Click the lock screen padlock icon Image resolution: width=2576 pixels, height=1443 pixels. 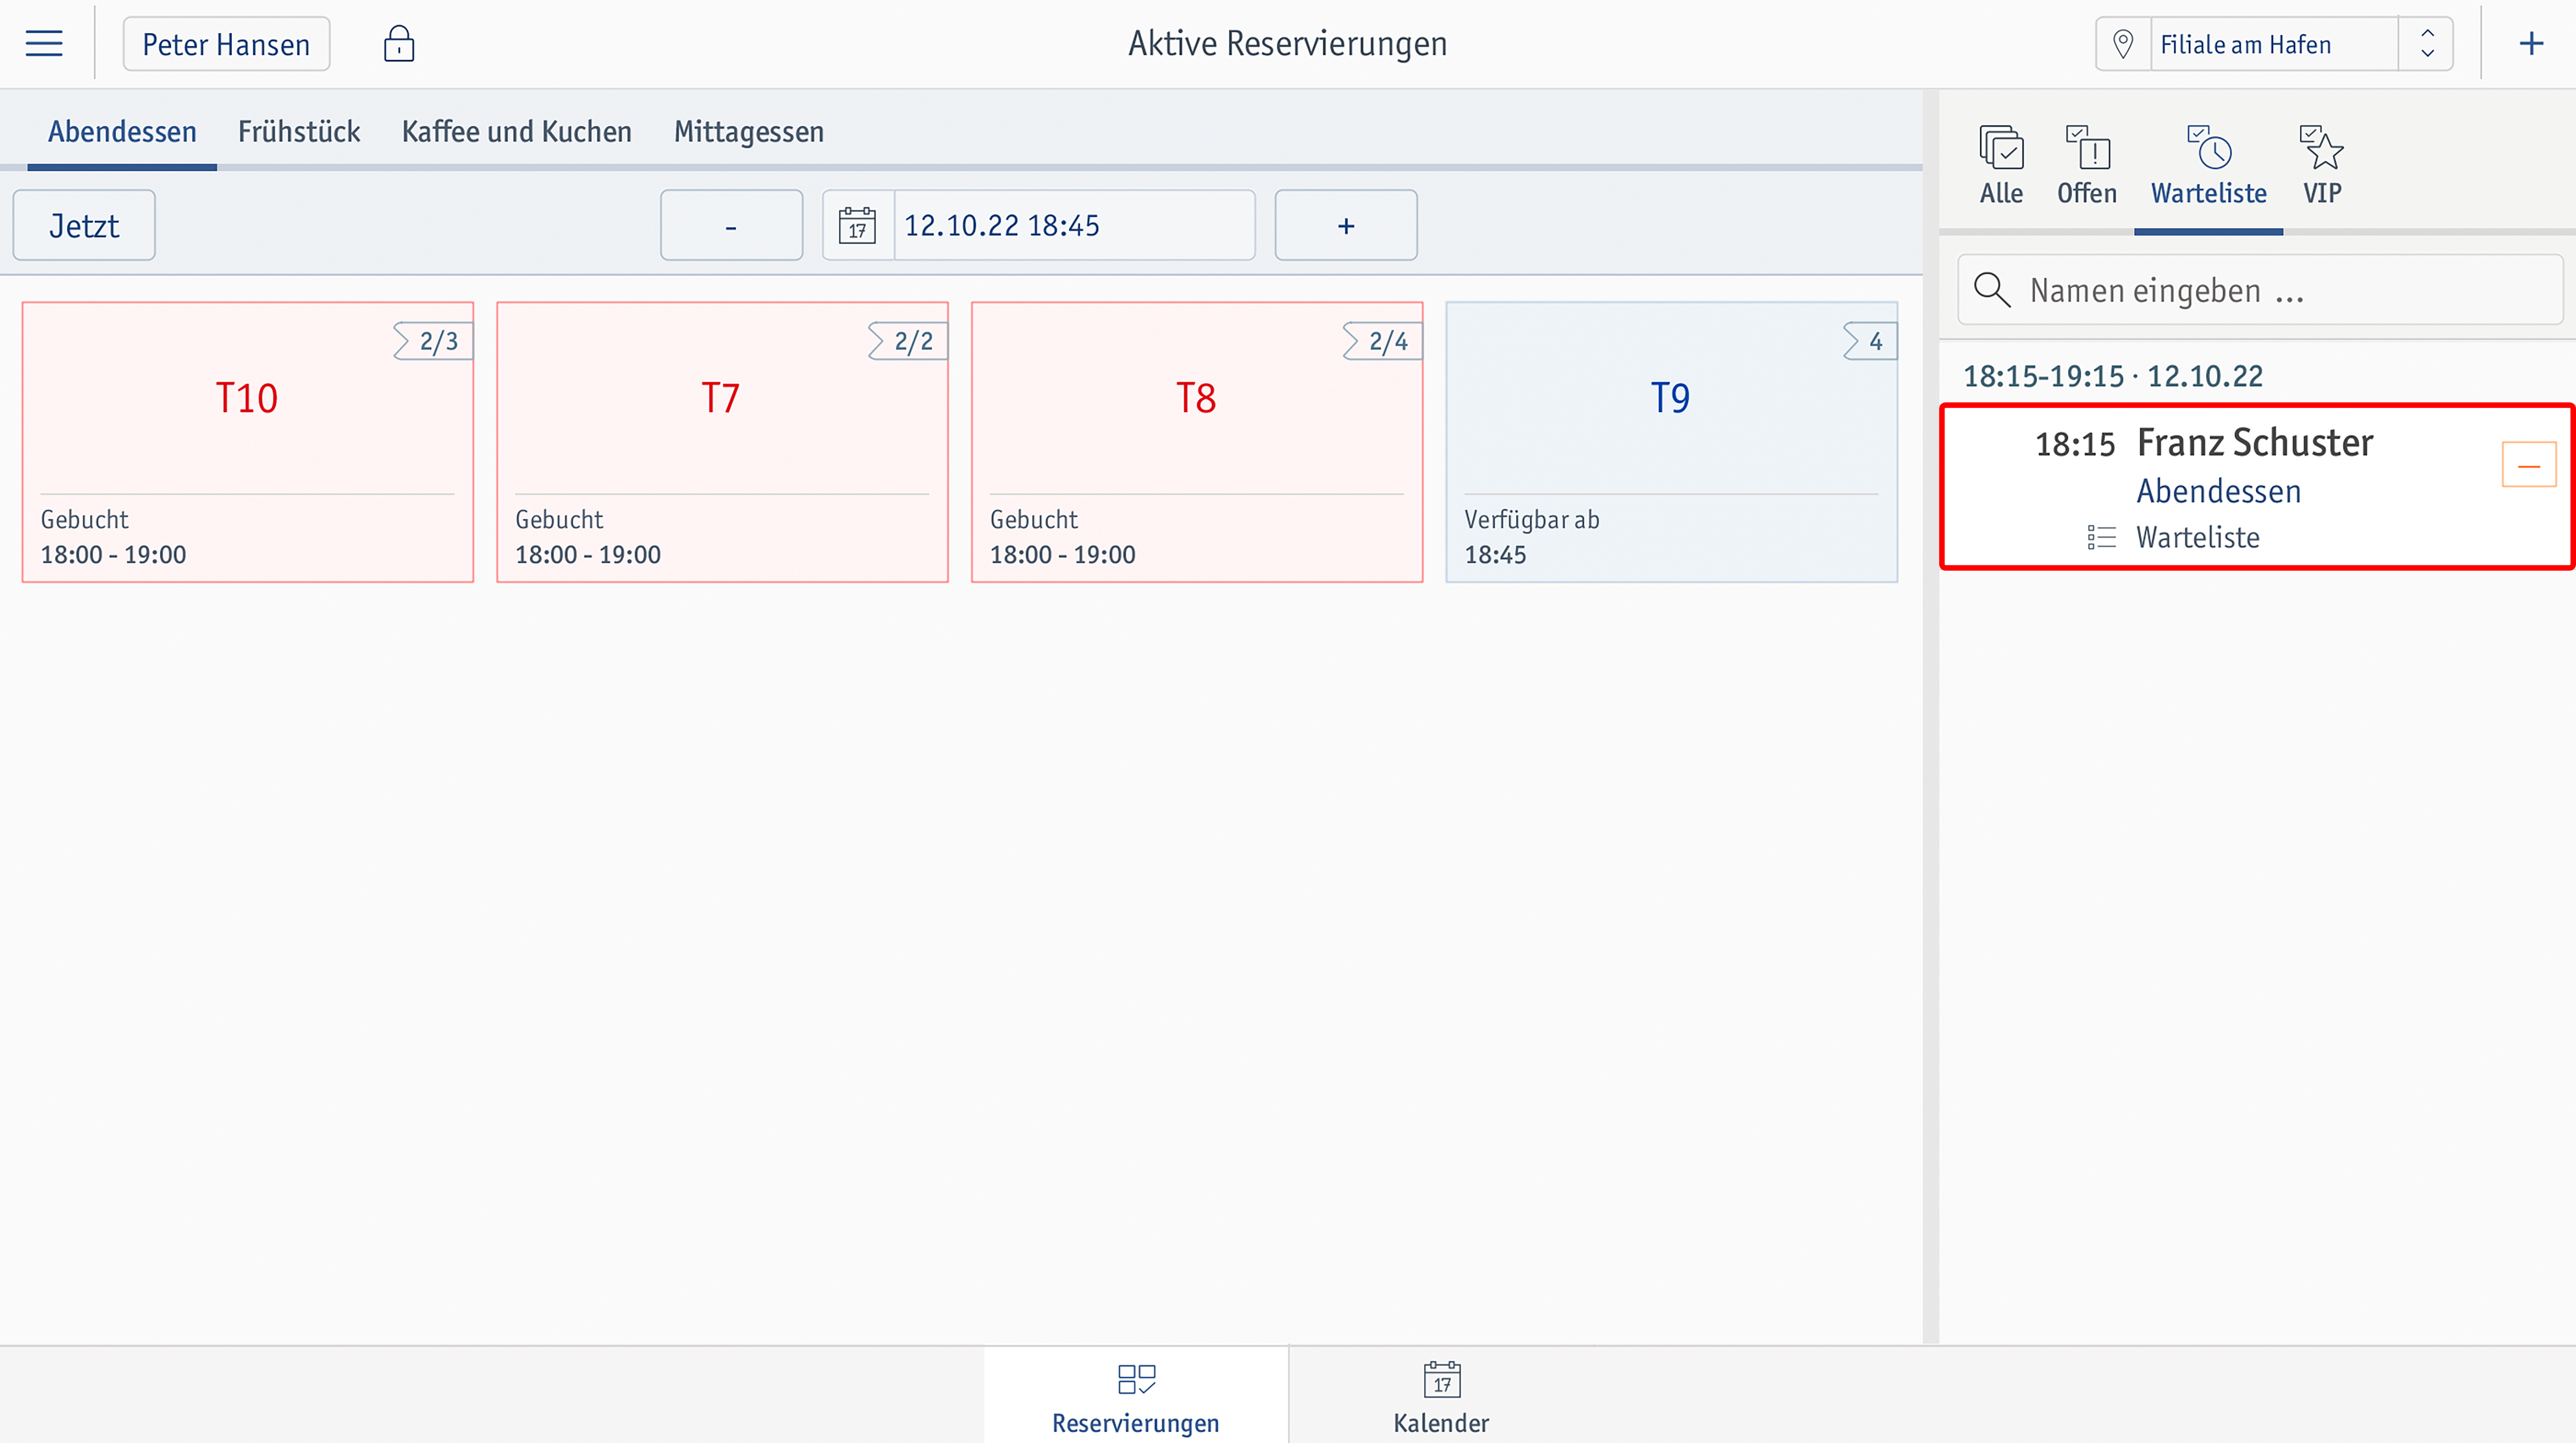[x=399, y=44]
